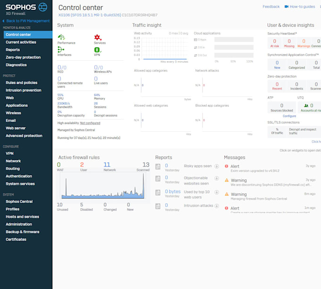
Task: Click Not configured high availability link
Action: click(x=90, y=123)
